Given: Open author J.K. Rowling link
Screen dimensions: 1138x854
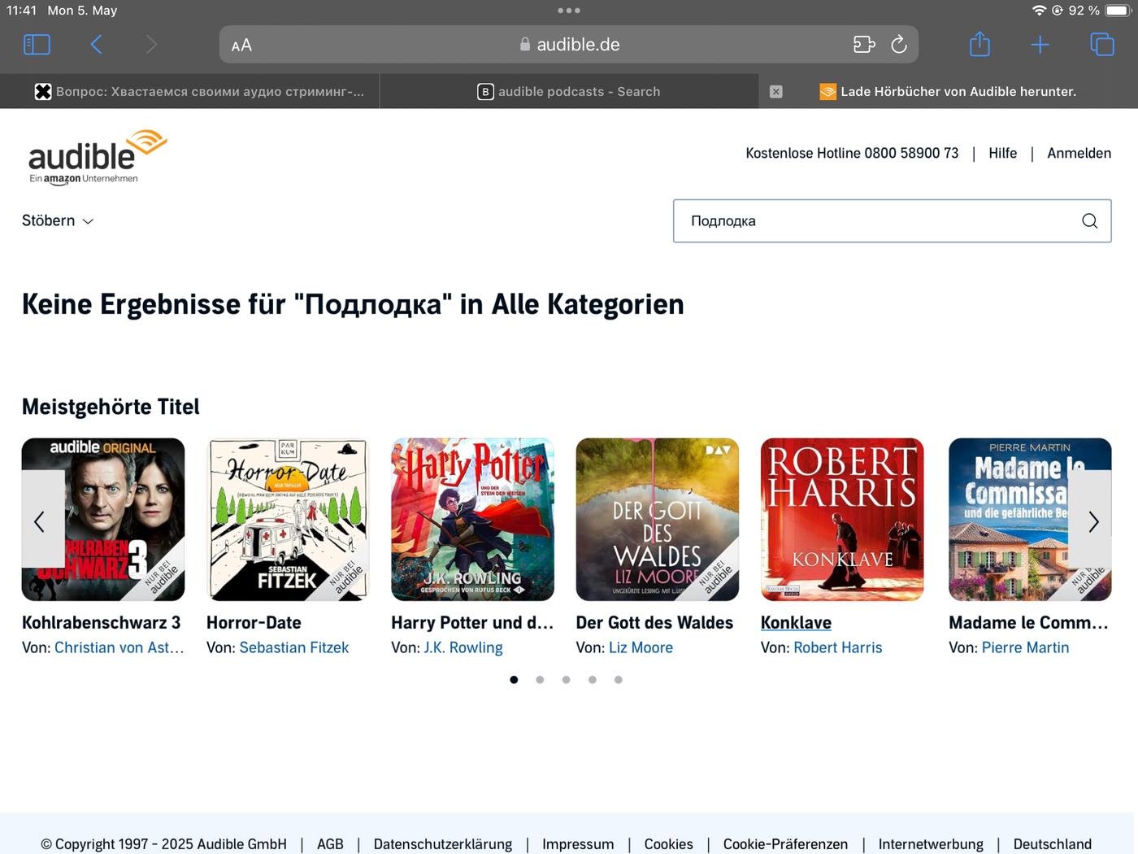Looking at the screenshot, I should [x=463, y=648].
